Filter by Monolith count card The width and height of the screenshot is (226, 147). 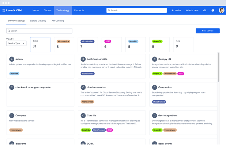(136, 45)
